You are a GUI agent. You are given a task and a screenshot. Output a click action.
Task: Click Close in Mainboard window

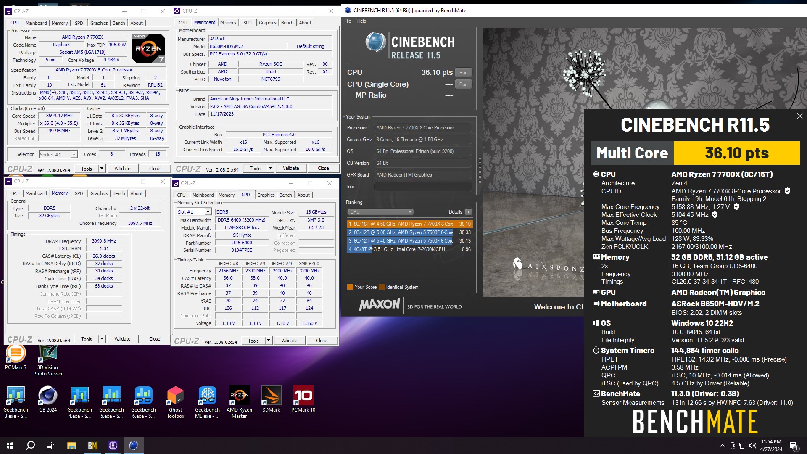coord(323,168)
